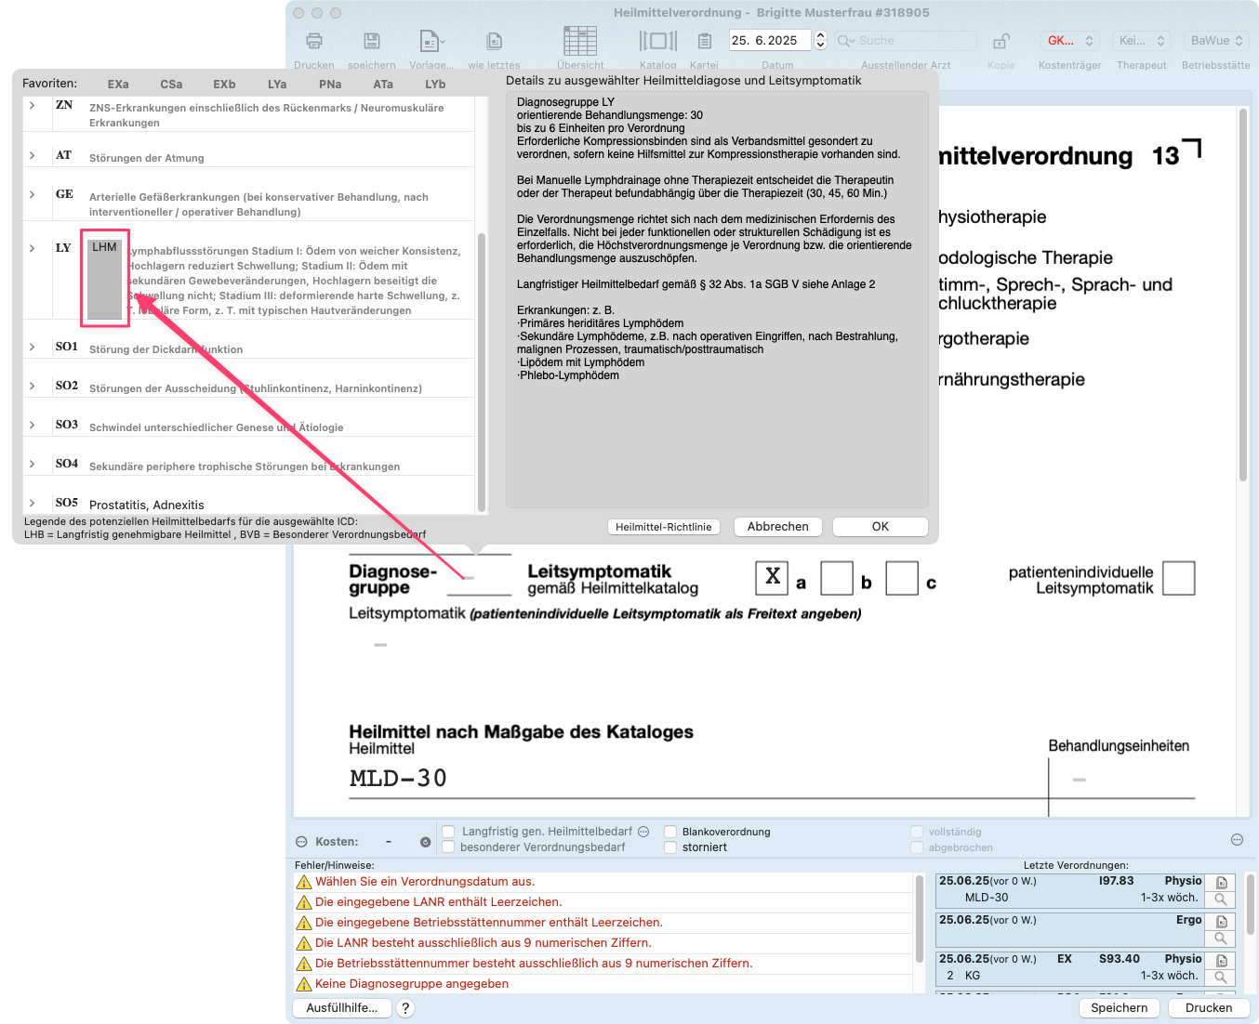Open the Therapeut dropdown
This screenshot has height=1024, width=1259.
click(1141, 41)
